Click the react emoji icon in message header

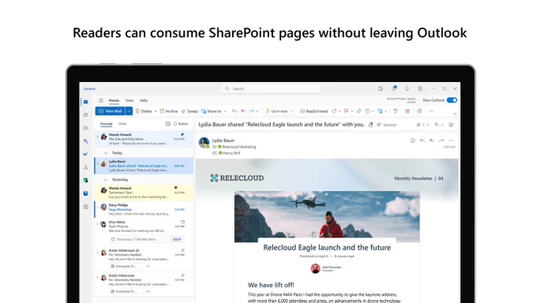tap(413, 141)
